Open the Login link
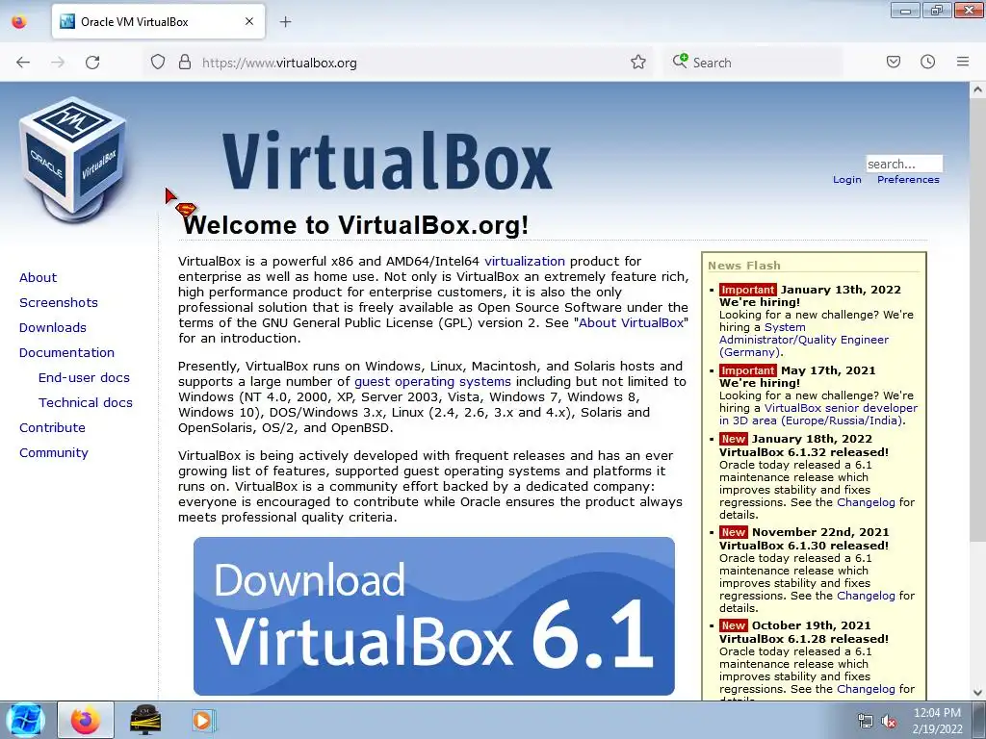Screen dimensions: 986x739 [x=846, y=180]
